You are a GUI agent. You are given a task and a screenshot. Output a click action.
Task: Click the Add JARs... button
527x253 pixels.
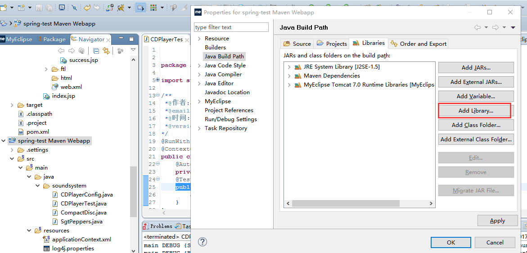[x=476, y=67]
